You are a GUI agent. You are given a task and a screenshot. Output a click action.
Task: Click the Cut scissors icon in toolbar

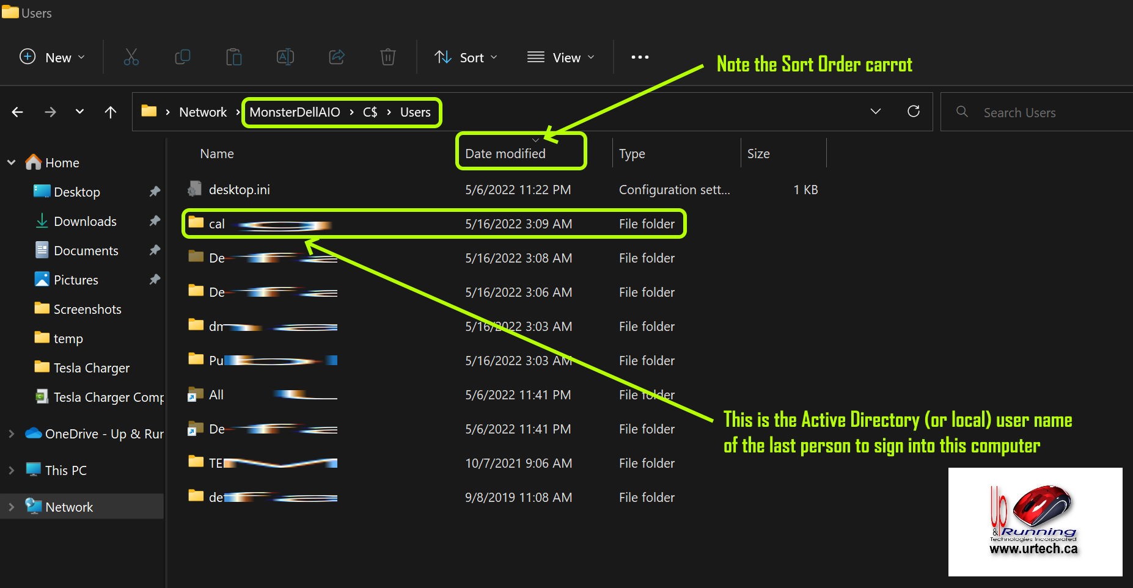coord(131,57)
